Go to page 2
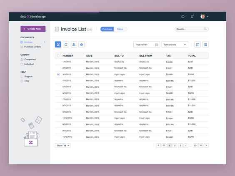 pyautogui.click(x=175, y=146)
